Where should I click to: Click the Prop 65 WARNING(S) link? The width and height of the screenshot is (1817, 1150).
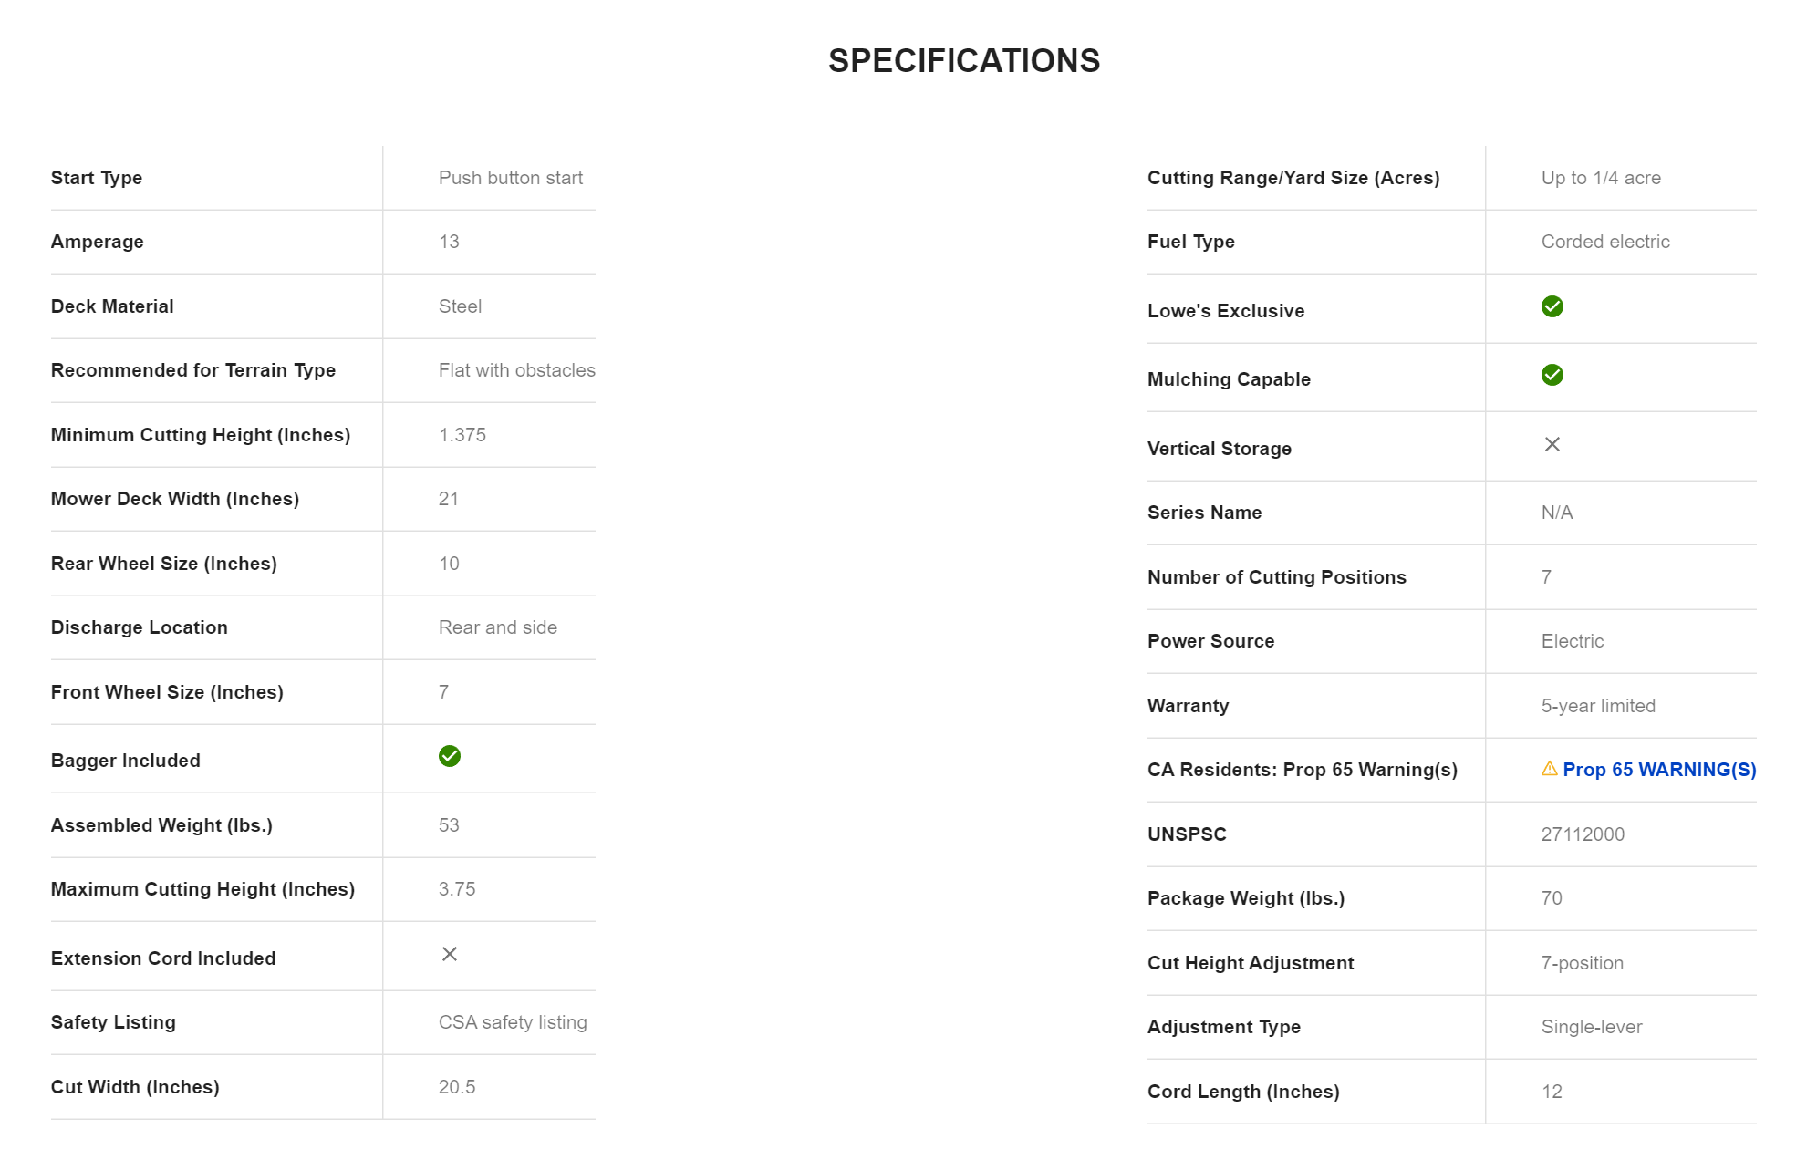click(1658, 770)
